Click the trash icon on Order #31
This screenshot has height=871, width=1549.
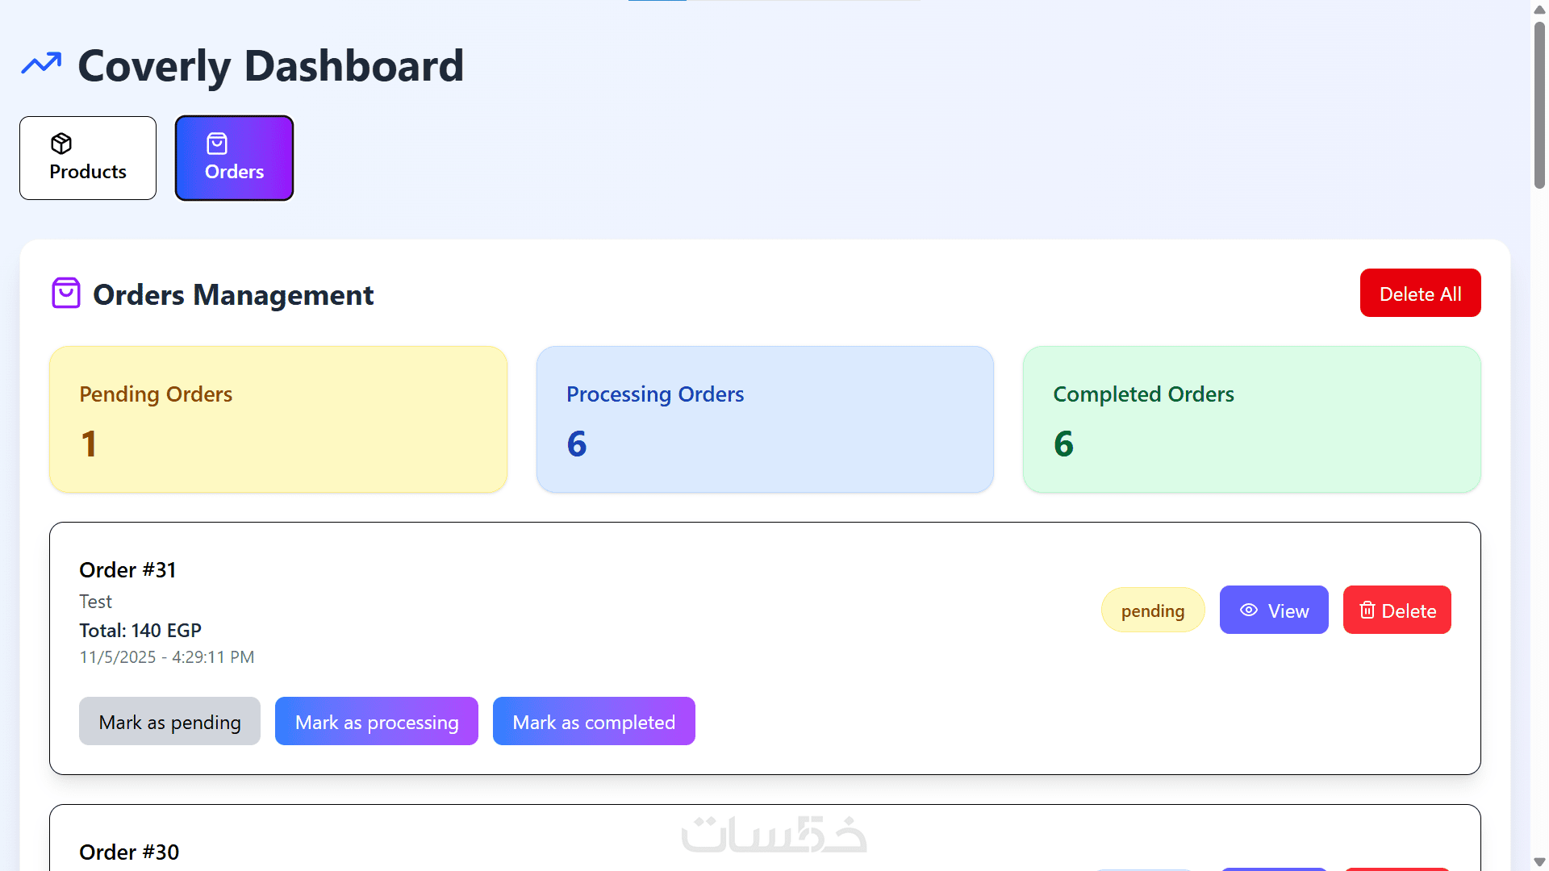[1367, 611]
